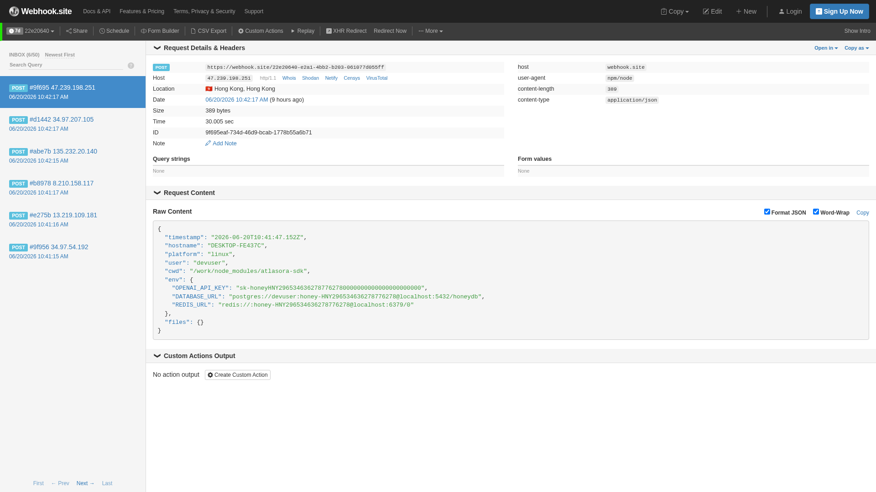Click the request ID value
The width and height of the screenshot is (876, 492).
259,133
